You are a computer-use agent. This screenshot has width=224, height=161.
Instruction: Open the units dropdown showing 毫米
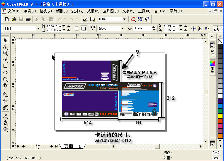(123, 28)
